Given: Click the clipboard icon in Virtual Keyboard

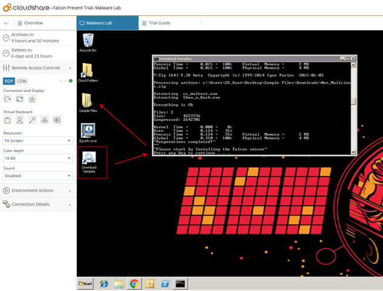Looking at the screenshot, I should 7,120.
